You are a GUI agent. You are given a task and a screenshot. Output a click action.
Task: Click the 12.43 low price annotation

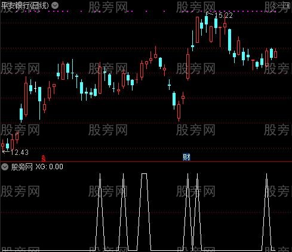[x=20, y=153]
